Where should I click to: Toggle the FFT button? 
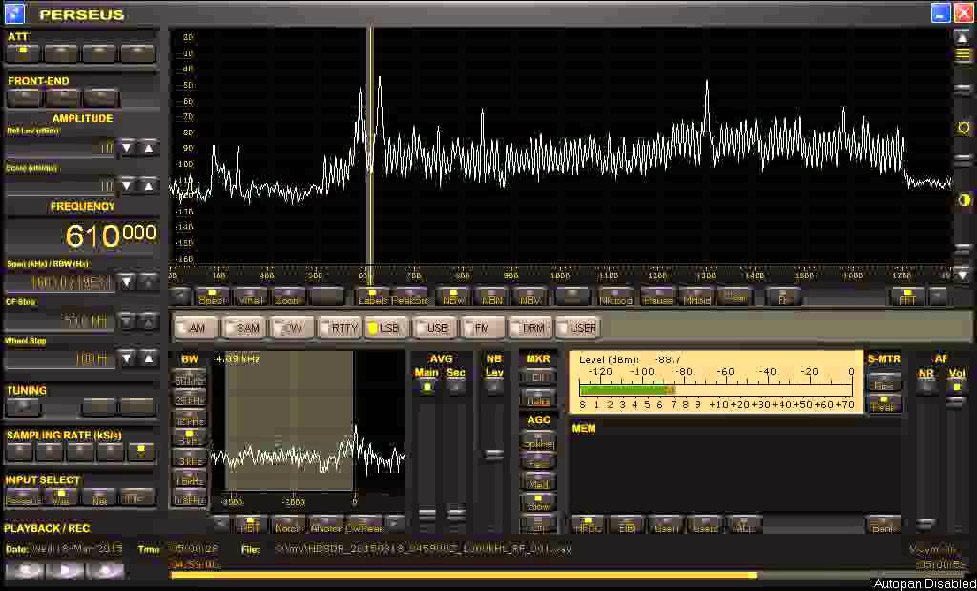point(908,296)
